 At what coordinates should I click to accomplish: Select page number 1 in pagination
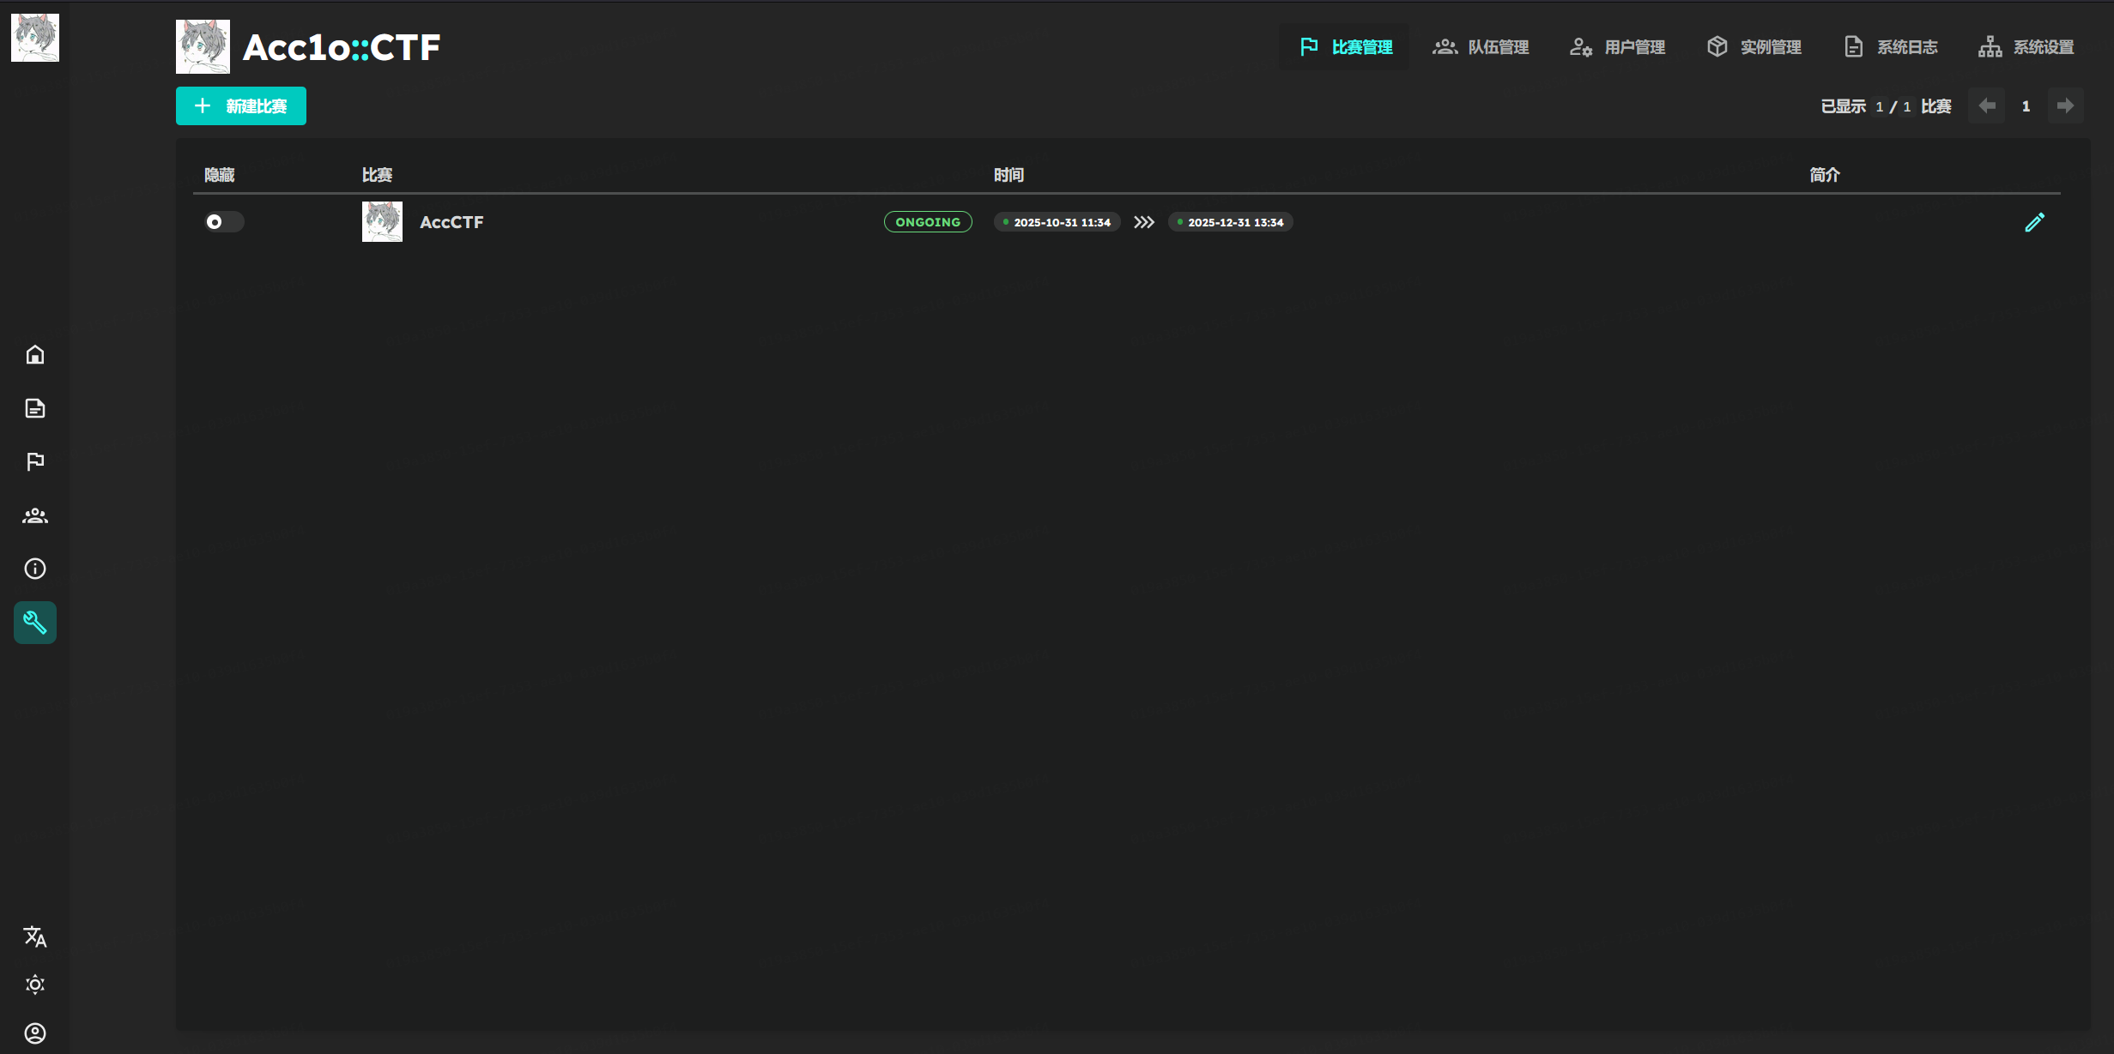pyautogui.click(x=2026, y=106)
